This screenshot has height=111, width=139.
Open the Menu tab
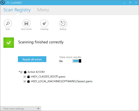pos(43,10)
